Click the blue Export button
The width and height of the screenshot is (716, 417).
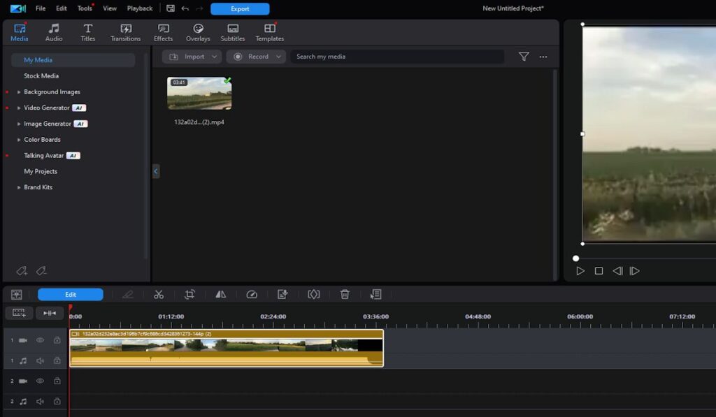coord(240,9)
